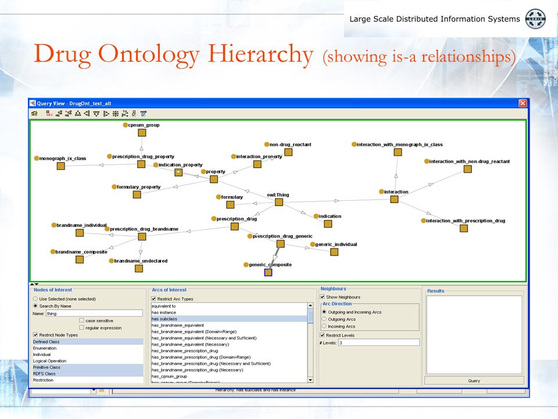
Task: Select RDFS Class node type
Action: [88, 374]
